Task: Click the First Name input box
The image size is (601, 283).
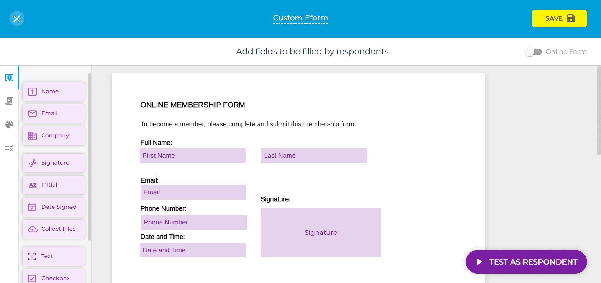Action: 193,156
